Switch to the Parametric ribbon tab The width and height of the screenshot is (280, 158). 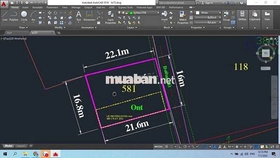52,8
